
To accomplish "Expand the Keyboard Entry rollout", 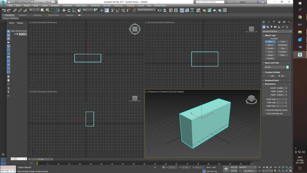I will tap(272, 80).
